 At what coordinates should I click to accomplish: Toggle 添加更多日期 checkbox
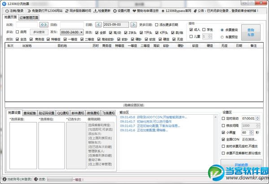point(156,25)
